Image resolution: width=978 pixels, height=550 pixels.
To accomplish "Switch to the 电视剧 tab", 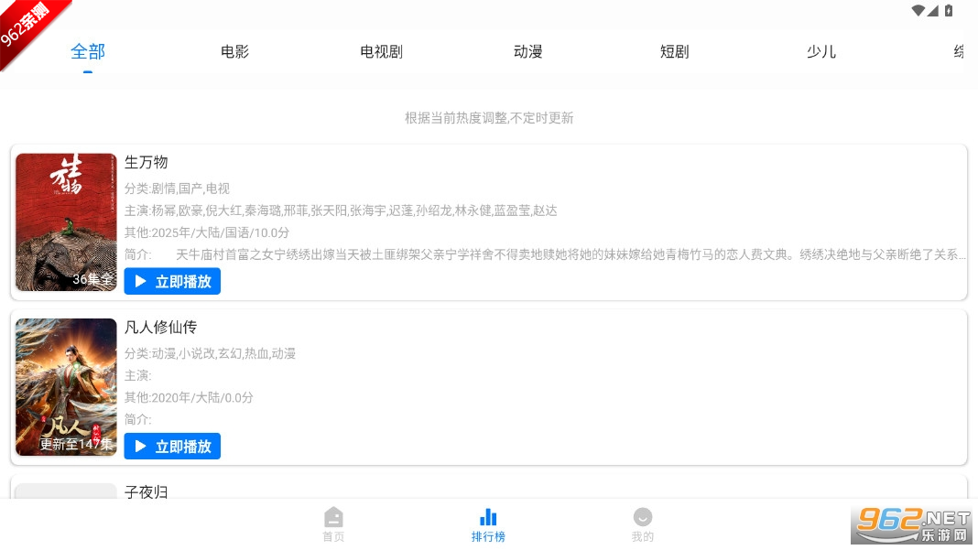I will click(381, 52).
